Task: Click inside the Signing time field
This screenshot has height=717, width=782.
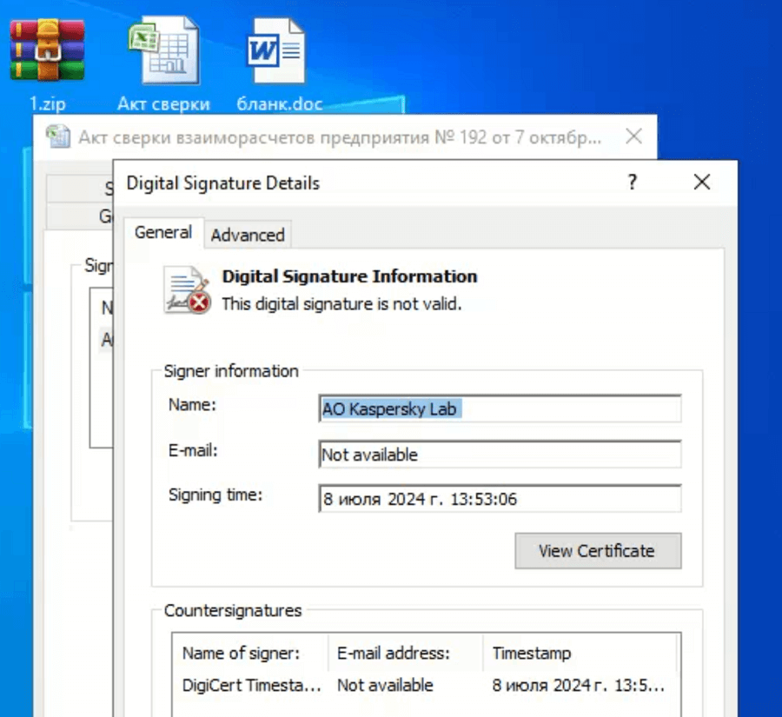Action: (500, 500)
